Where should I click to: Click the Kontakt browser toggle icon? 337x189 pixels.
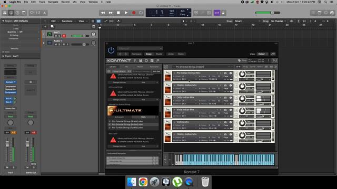135,61
